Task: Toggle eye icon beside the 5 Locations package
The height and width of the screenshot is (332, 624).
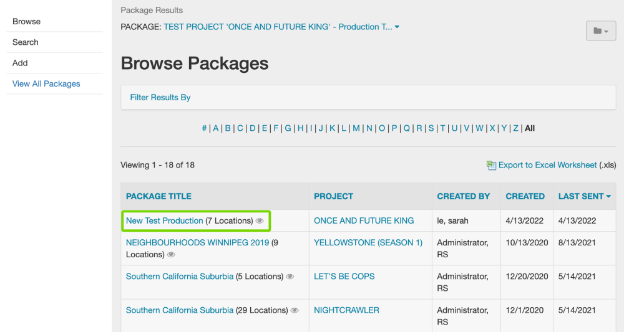Action: pyautogui.click(x=290, y=277)
